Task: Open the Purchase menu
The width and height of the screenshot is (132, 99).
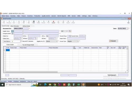Action: tap(13, 16)
